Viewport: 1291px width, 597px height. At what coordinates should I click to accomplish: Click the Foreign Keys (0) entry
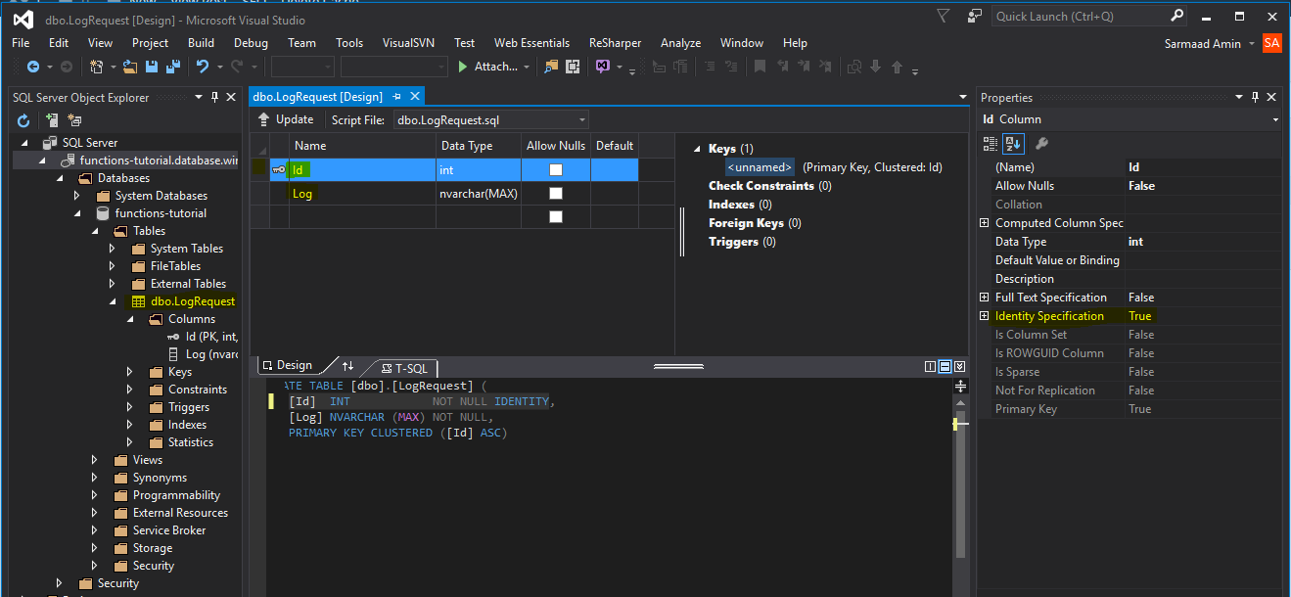(755, 223)
